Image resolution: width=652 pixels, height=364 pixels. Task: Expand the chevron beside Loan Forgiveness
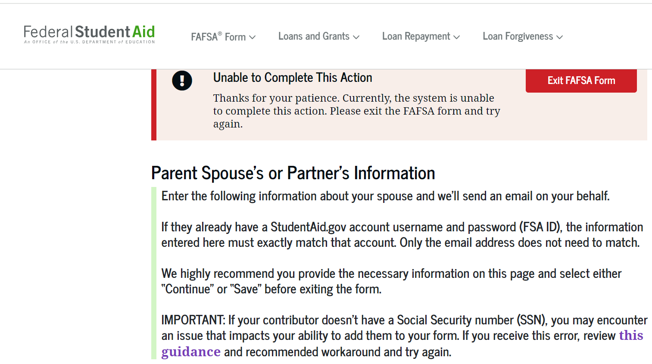pos(559,37)
